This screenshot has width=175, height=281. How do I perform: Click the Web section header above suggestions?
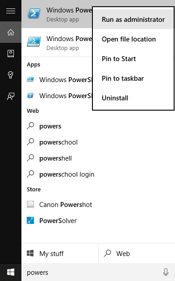pos(33,111)
